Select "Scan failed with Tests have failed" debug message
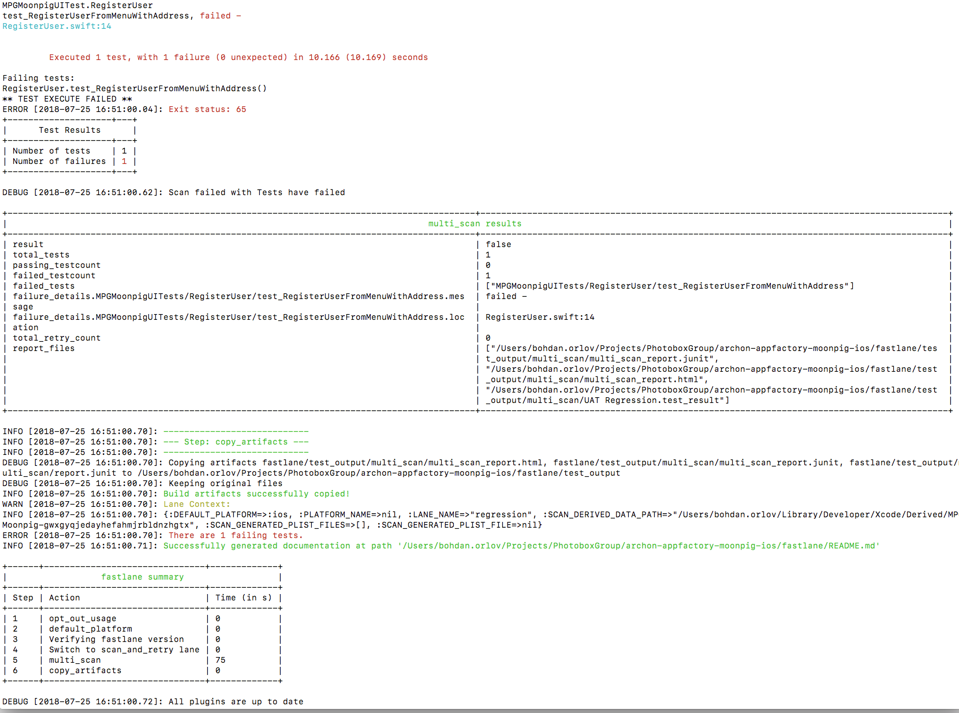The image size is (959, 713). (x=257, y=192)
